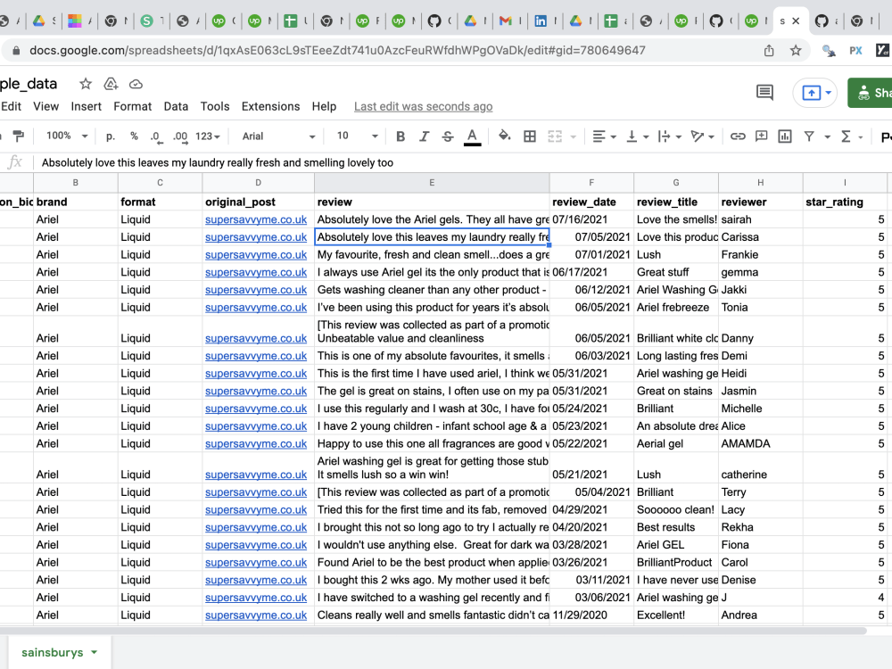Bookmark this page with the star
892x669 pixels.
tap(796, 51)
